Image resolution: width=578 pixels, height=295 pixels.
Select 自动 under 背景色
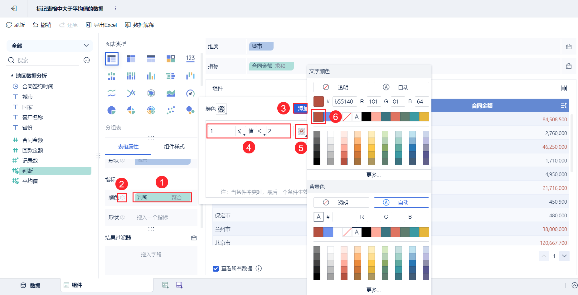tap(401, 203)
